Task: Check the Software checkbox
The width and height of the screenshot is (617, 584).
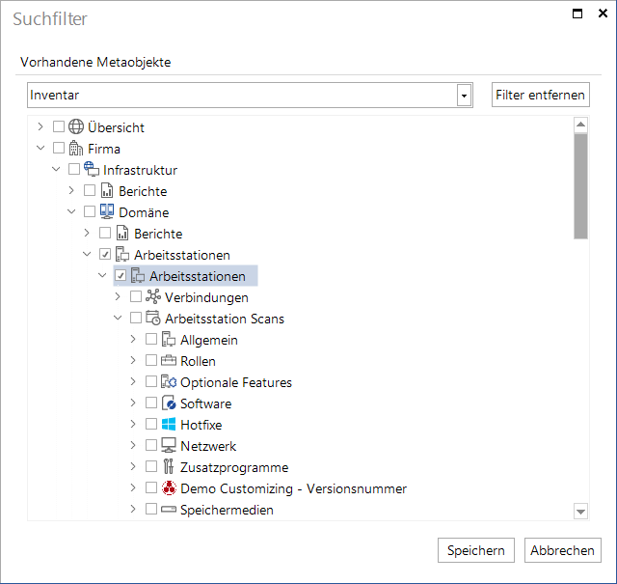Action: 151,403
